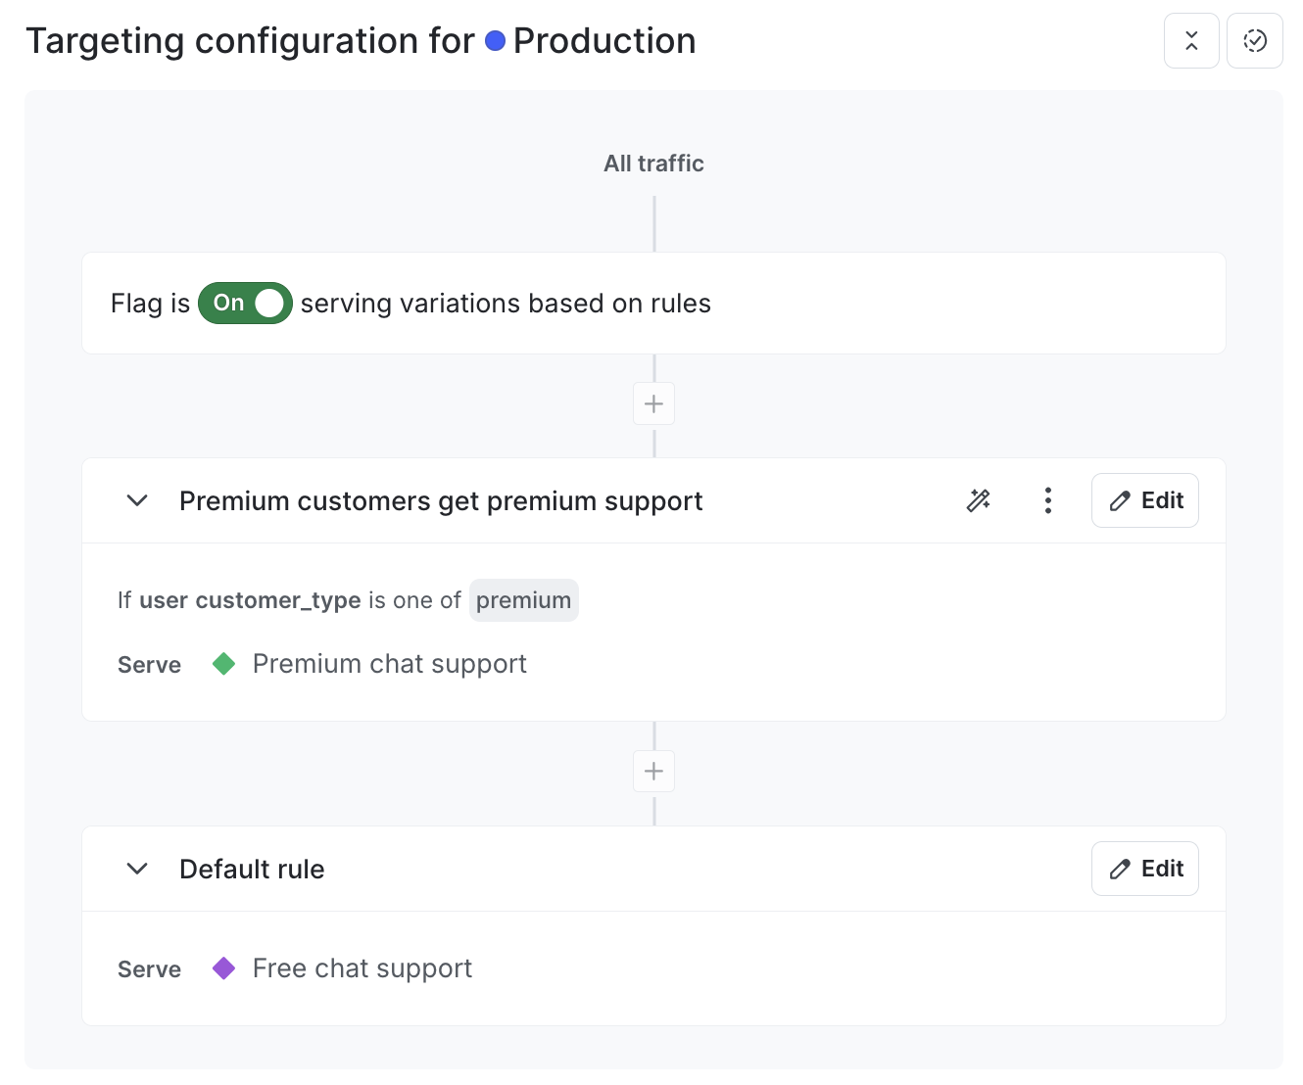This screenshot has height=1085, width=1303.
Task: Select the Free chat support variation name
Action: pyautogui.click(x=362, y=967)
